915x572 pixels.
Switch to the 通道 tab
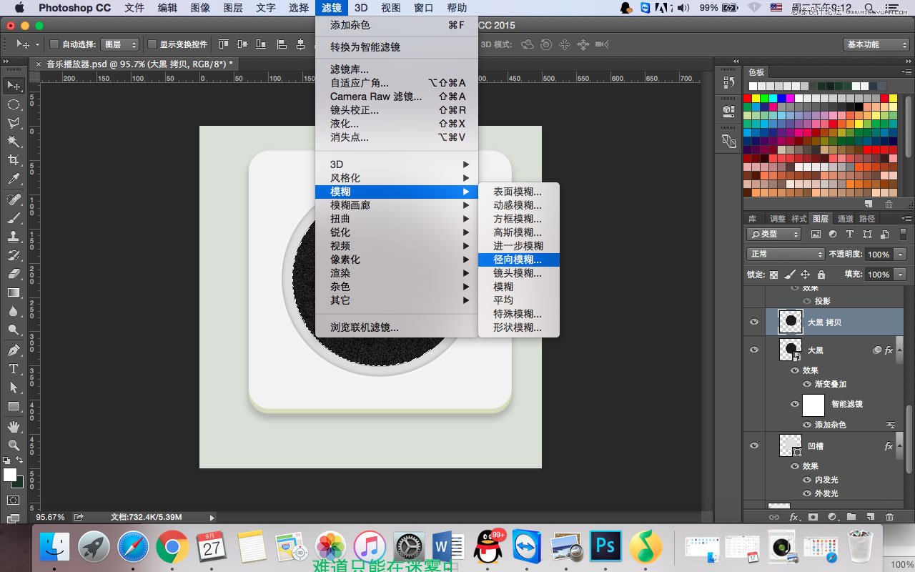click(845, 219)
